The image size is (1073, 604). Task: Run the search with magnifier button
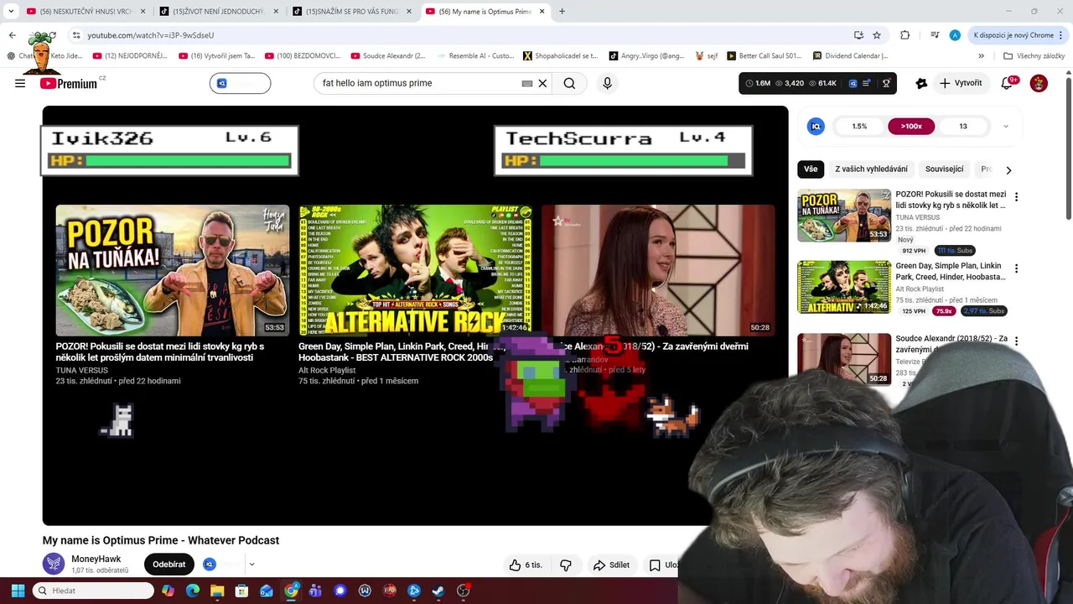569,83
